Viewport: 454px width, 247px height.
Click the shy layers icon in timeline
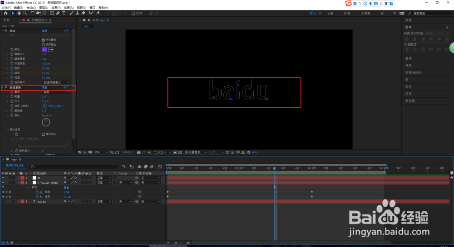(x=139, y=167)
